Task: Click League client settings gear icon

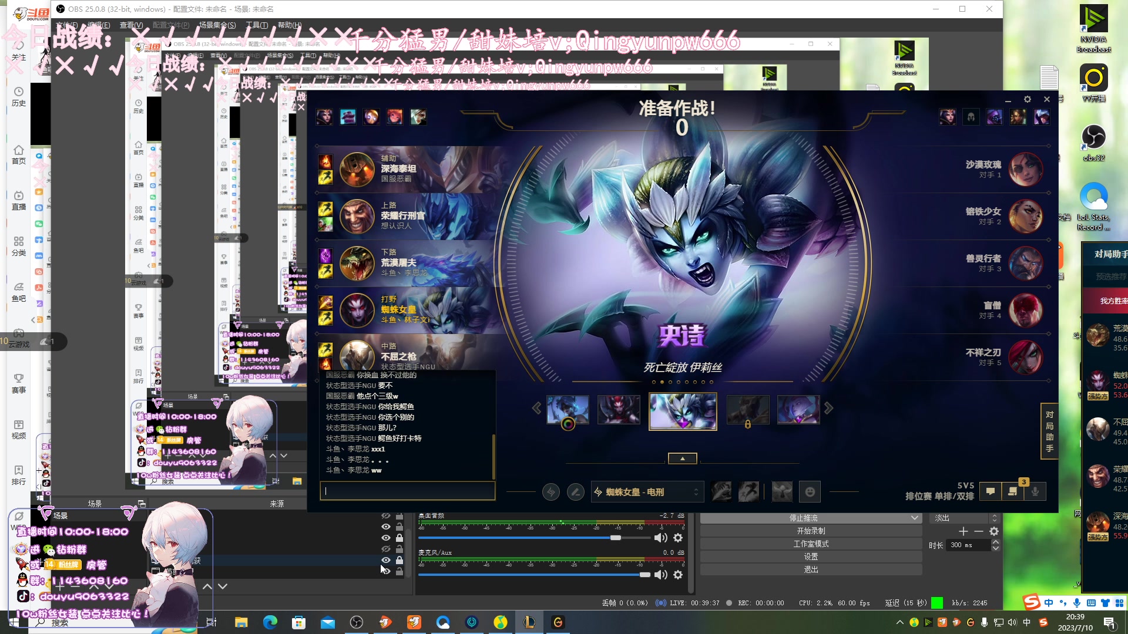Action: [x=1027, y=99]
